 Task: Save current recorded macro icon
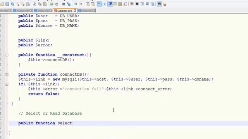point(152,4)
